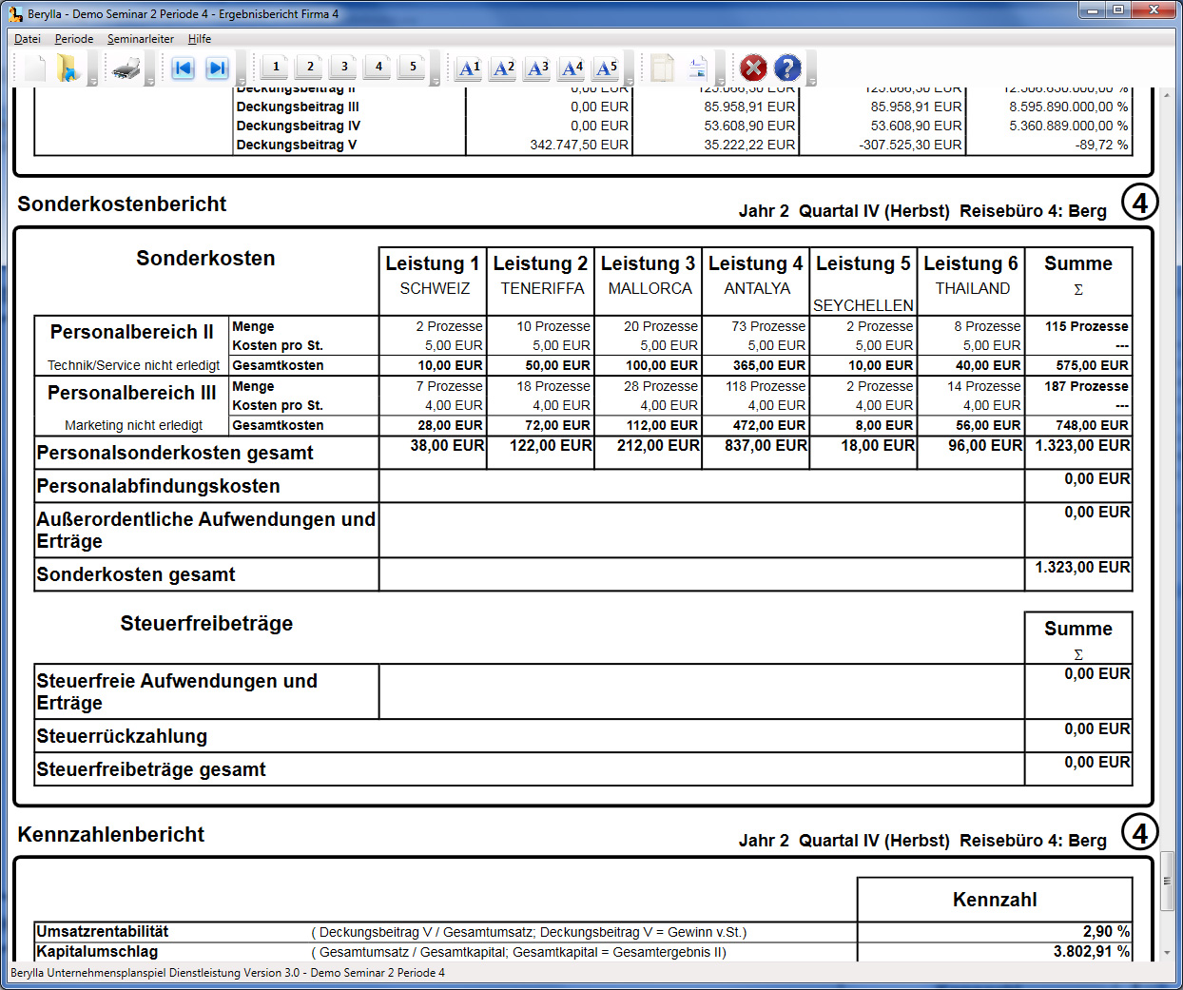Click 1.323,00 EUR in Sonderkosten gesamt row
Image resolution: width=1183 pixels, height=990 pixels.
[x=1083, y=567]
